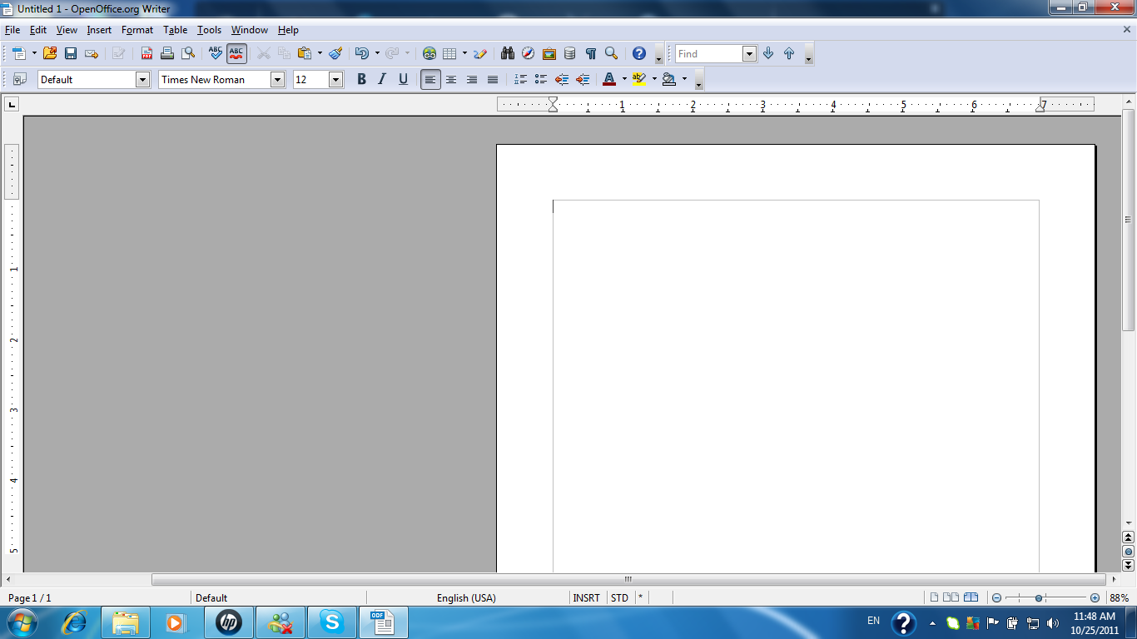Viewport: 1137px width, 639px height.
Task: Click the INSRT mode status field
Action: click(587, 597)
